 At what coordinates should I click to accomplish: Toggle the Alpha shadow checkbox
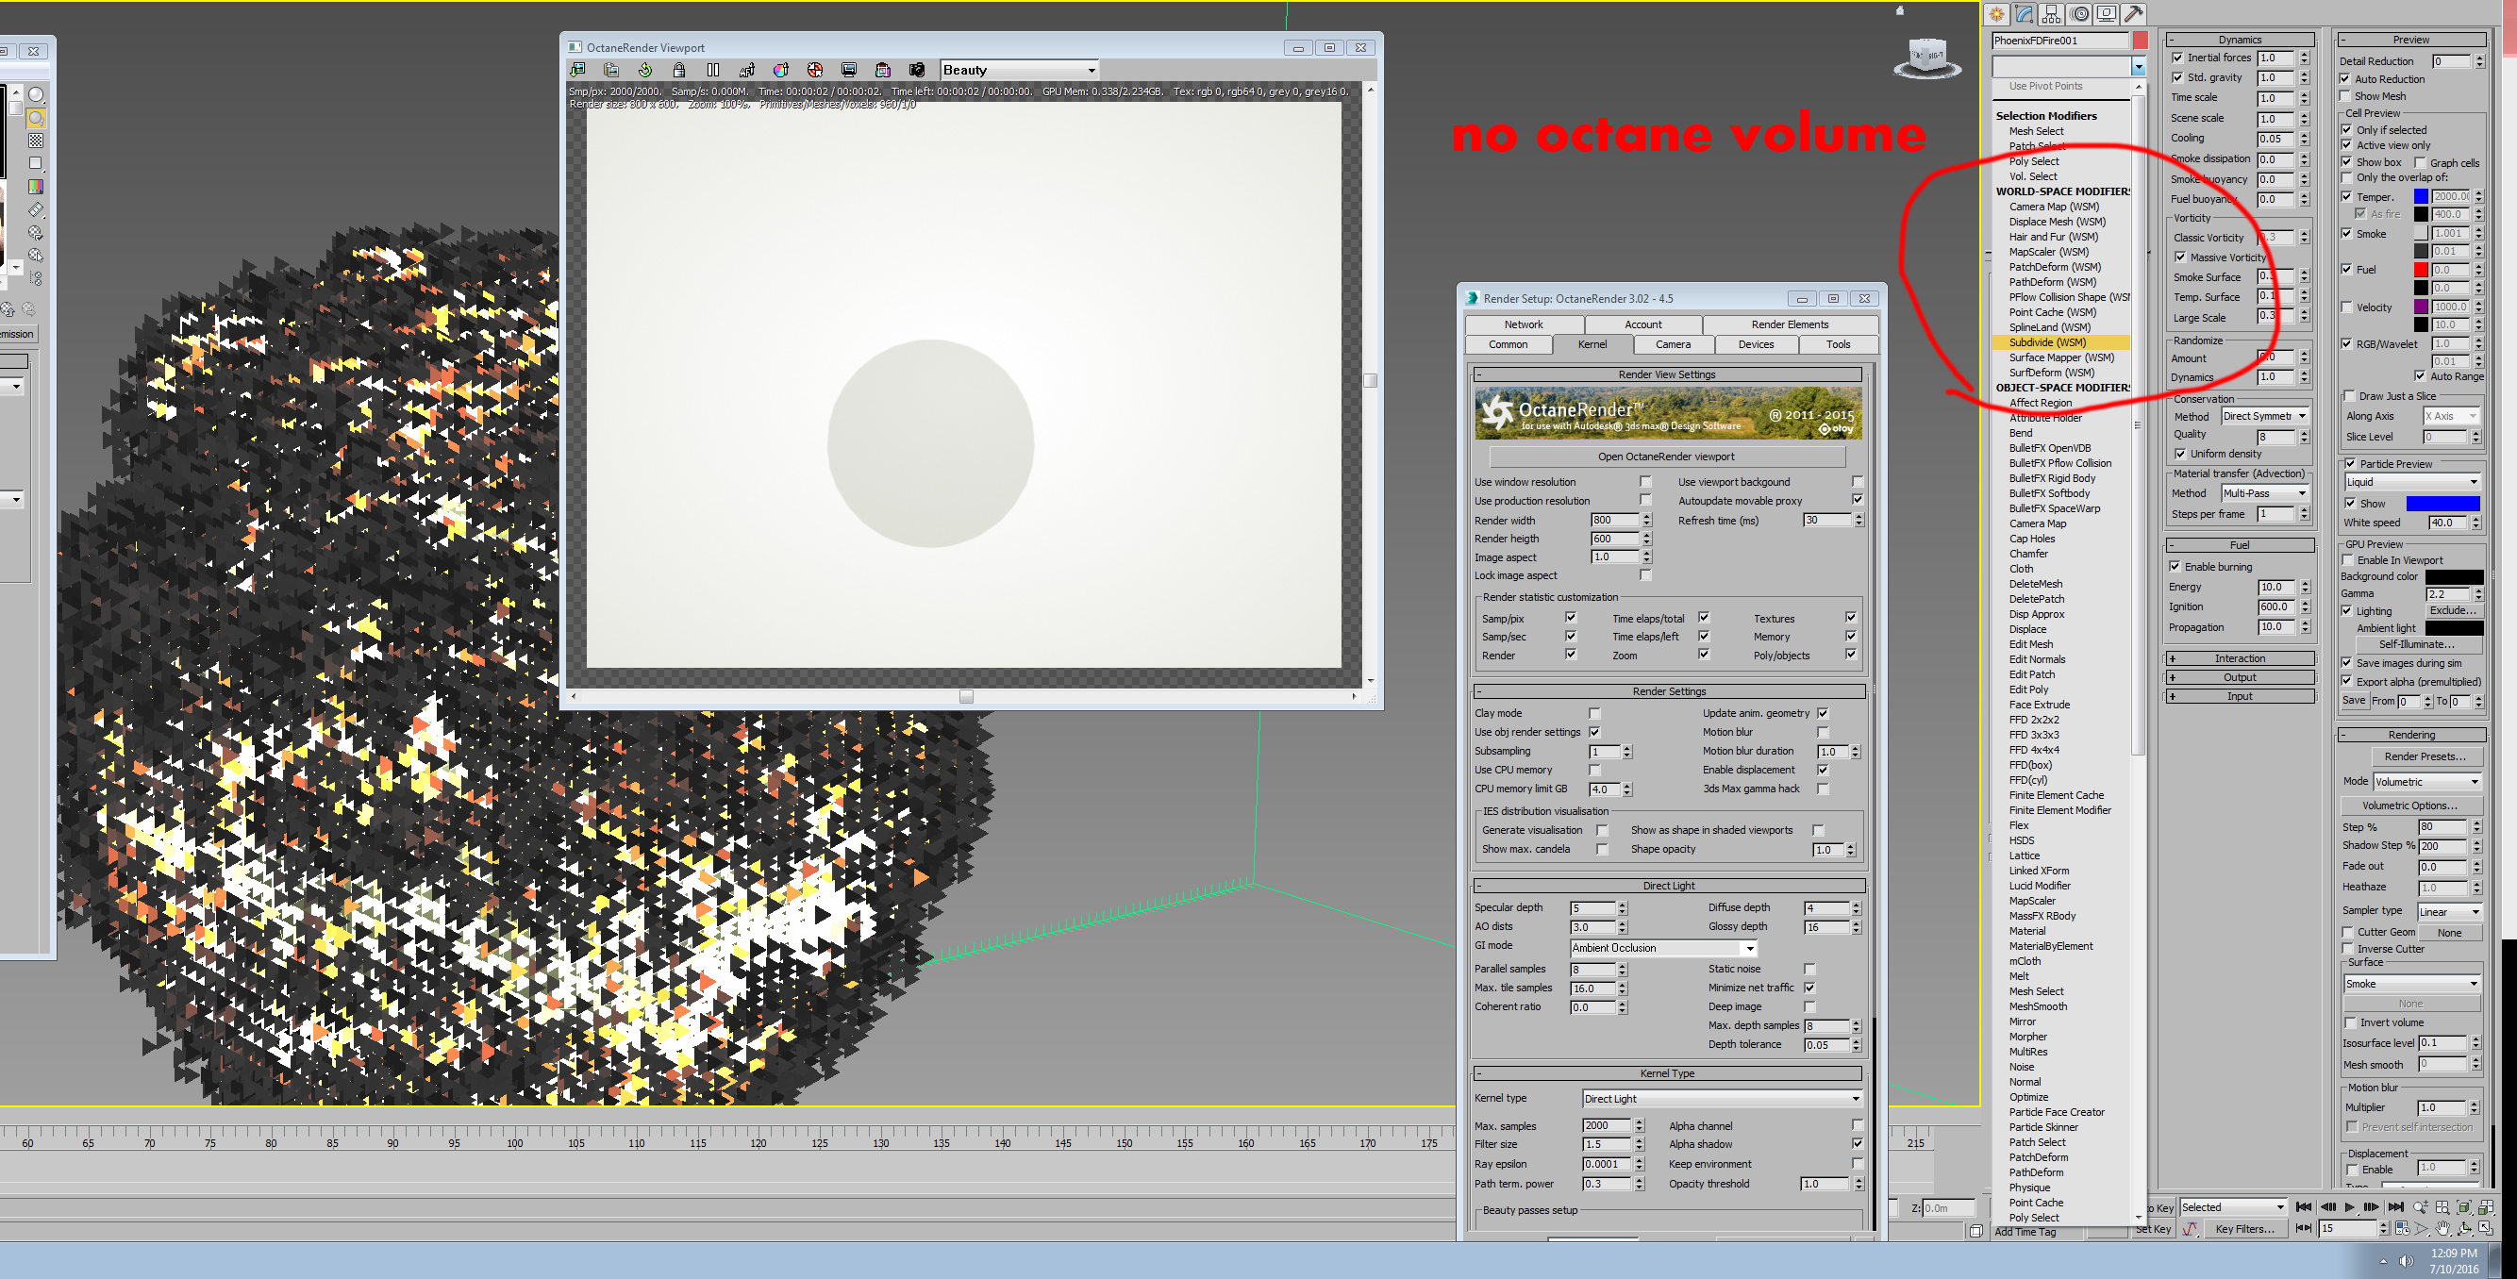point(1857,1144)
